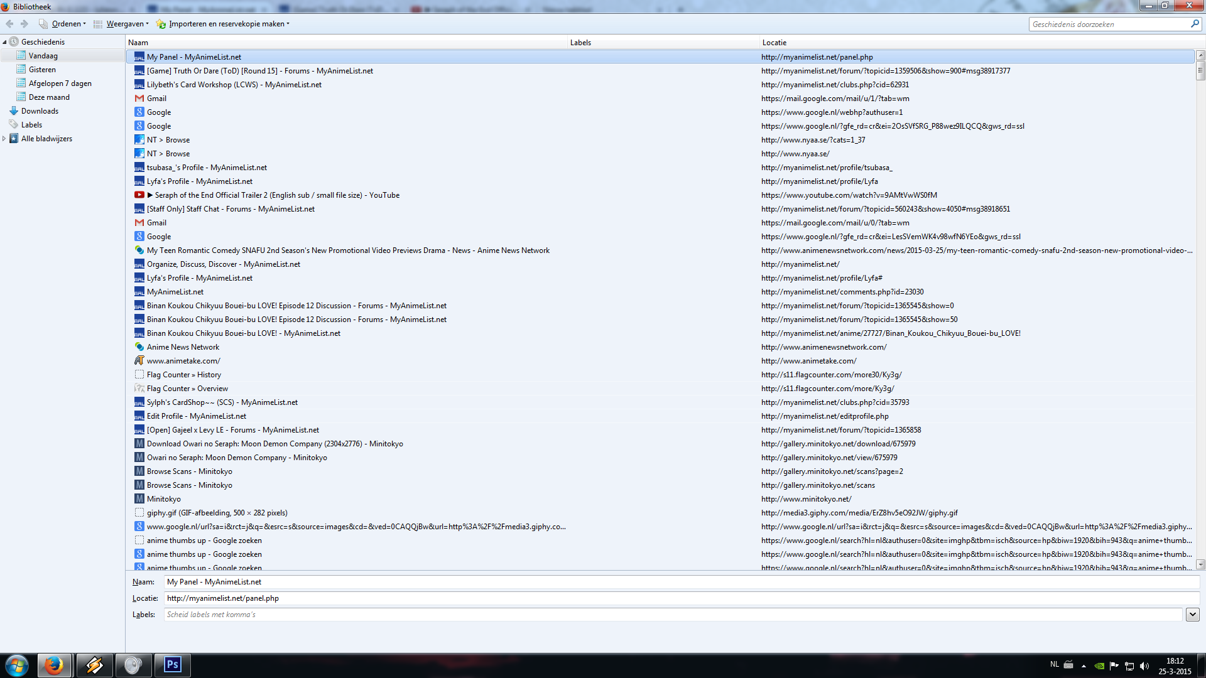
Task: Click the search magnifier icon in the history search box
Action: [1195, 24]
